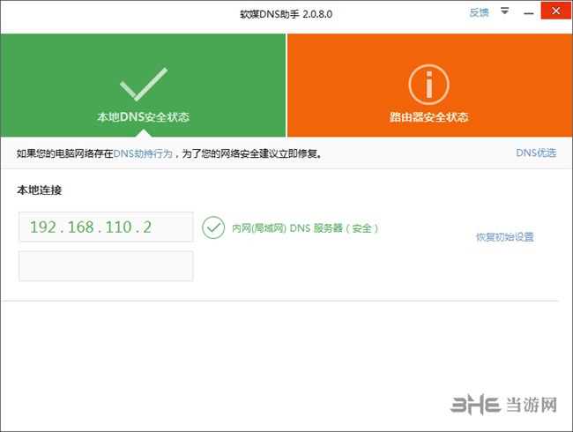The width and height of the screenshot is (573, 432).
Task: Close the 软媒DNS助手 window
Action: point(556,11)
